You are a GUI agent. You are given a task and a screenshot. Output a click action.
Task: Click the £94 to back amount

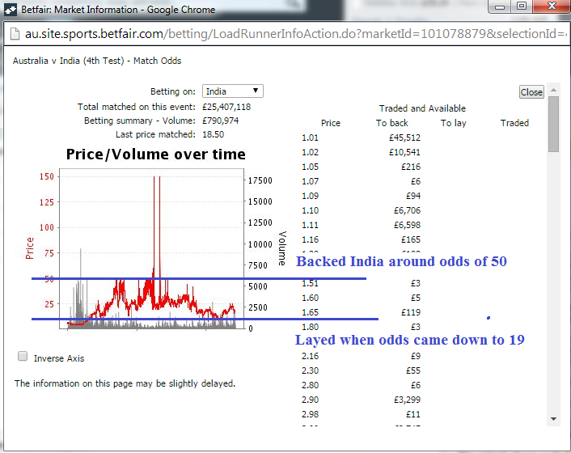coord(413,196)
